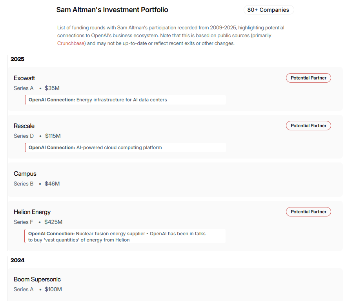Click Helion Energy's $425M funding amount
This screenshot has width=346, height=301.
53,222
